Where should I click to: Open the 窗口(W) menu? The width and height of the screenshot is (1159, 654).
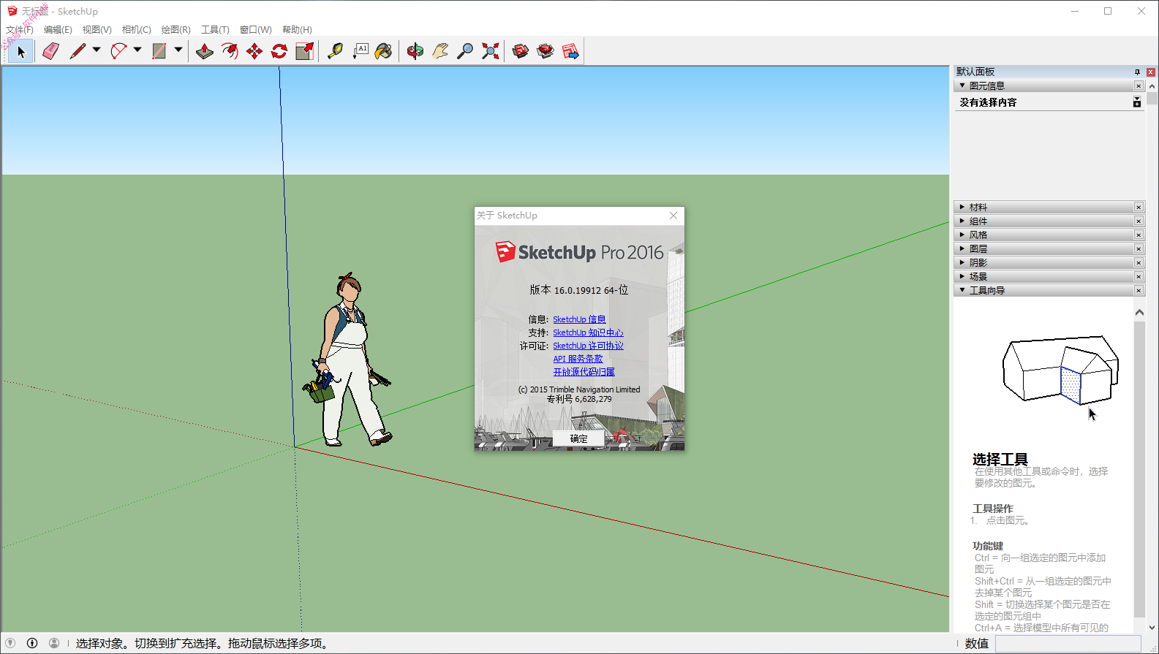tap(255, 30)
